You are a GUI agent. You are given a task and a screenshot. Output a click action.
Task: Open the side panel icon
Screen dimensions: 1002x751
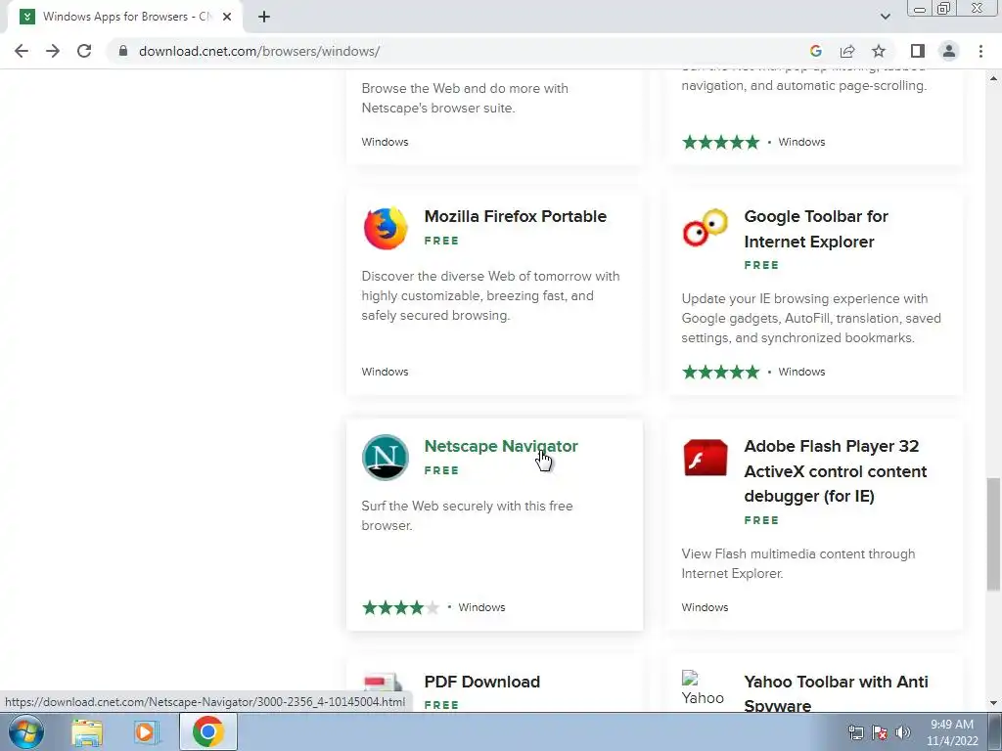pos(918,51)
